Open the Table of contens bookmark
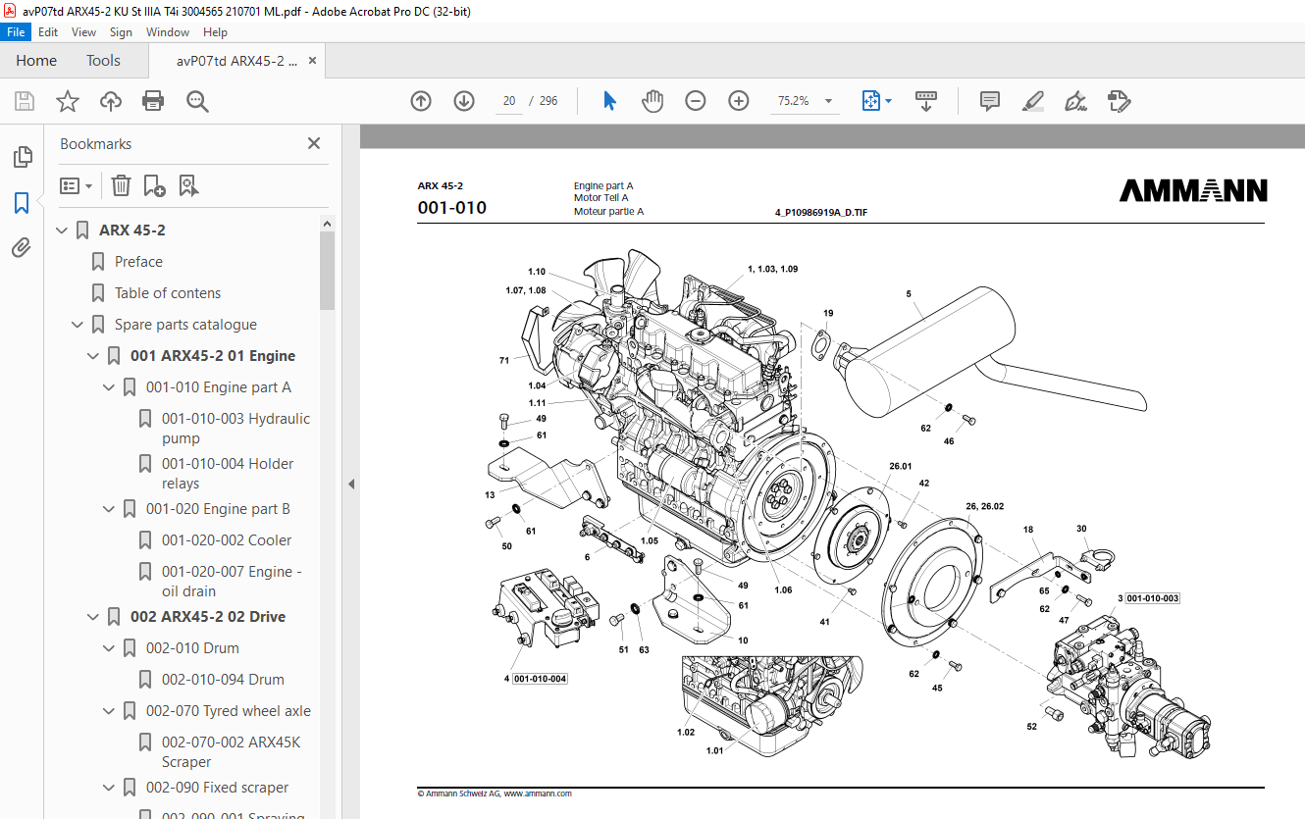The image size is (1305, 819). (168, 293)
